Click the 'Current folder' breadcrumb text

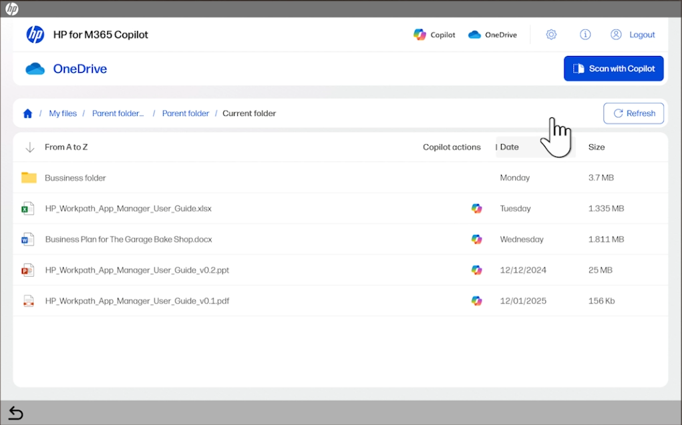tap(249, 113)
